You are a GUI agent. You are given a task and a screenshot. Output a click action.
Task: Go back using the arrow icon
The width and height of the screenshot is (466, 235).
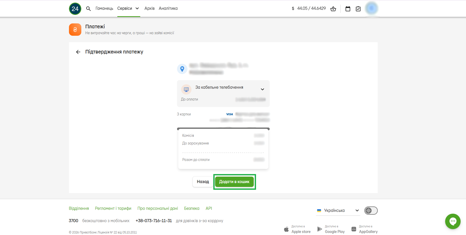pos(78,52)
